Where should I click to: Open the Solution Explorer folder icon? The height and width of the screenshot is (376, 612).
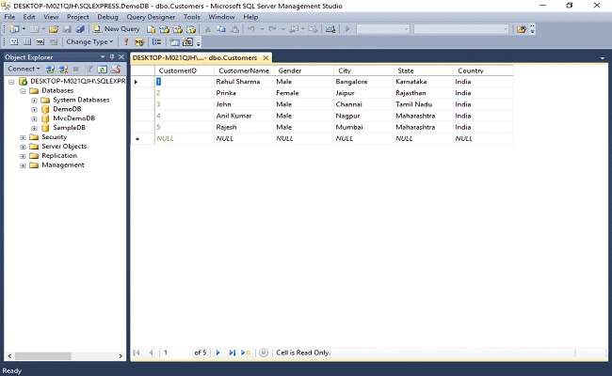(x=521, y=29)
